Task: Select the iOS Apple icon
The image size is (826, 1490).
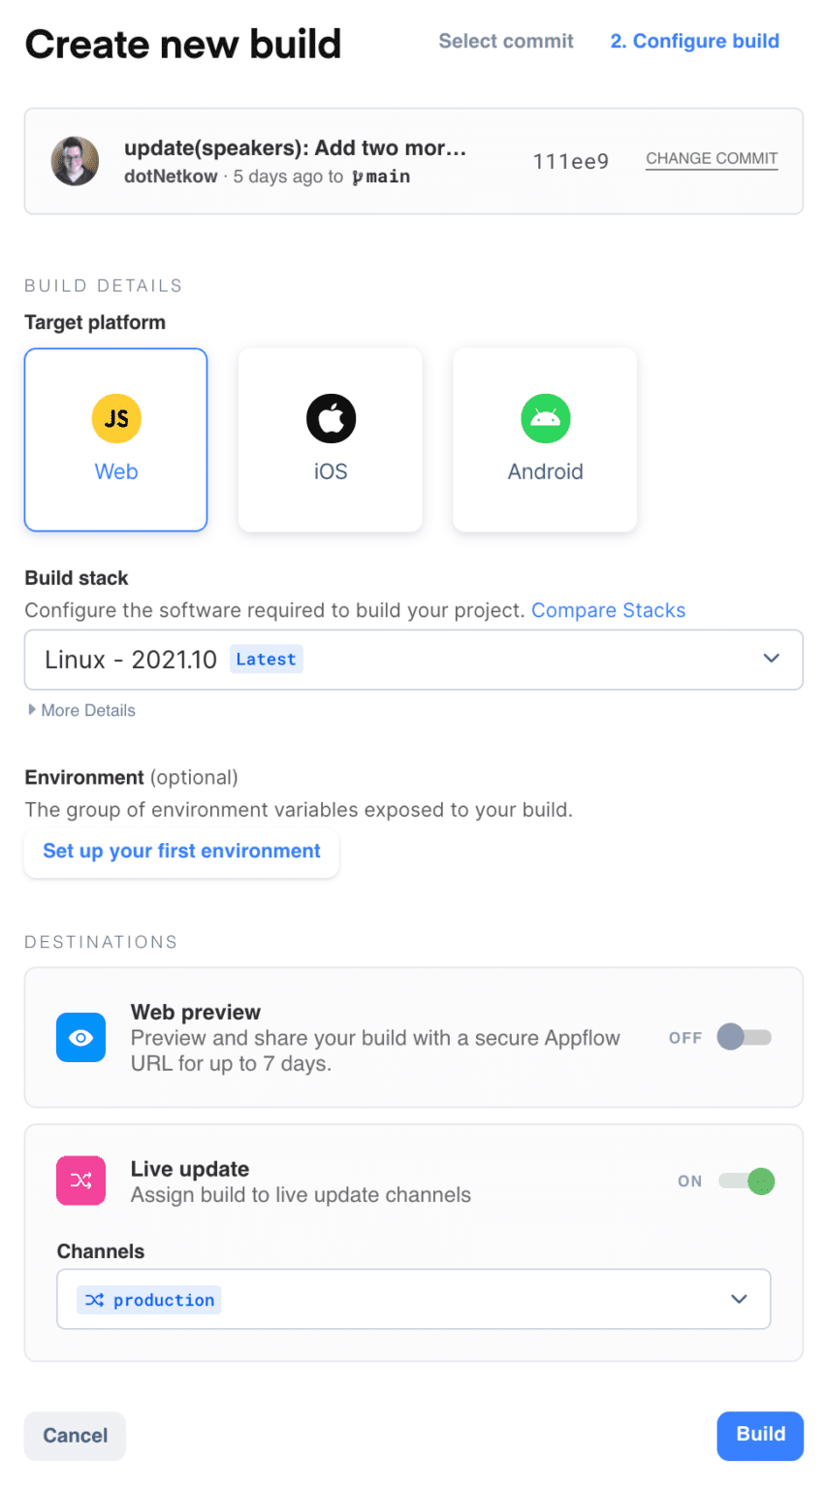Action: click(x=330, y=418)
